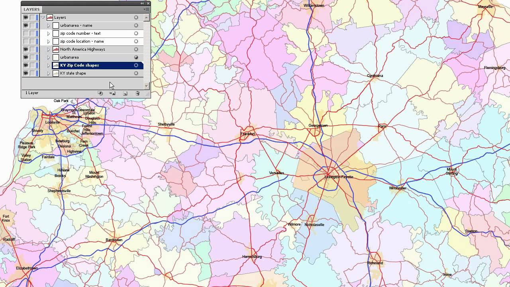The width and height of the screenshot is (510, 287).
Task: Collapse the top-level Layers group
Action: (x=43, y=18)
